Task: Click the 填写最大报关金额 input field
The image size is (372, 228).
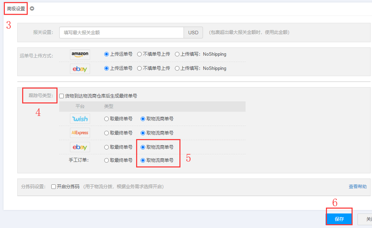Action: click(x=122, y=33)
